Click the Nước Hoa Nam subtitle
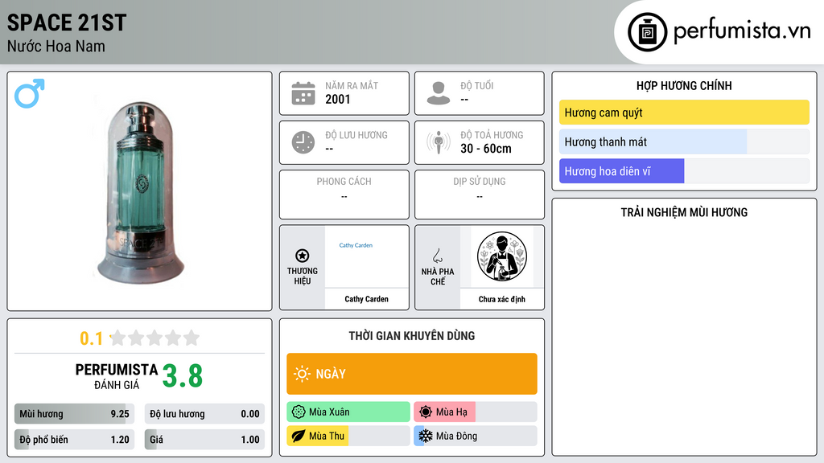 point(56,46)
